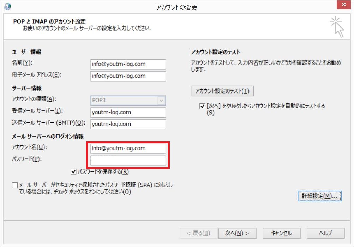
Task: Click the パスワード input field
Action: coord(128,161)
